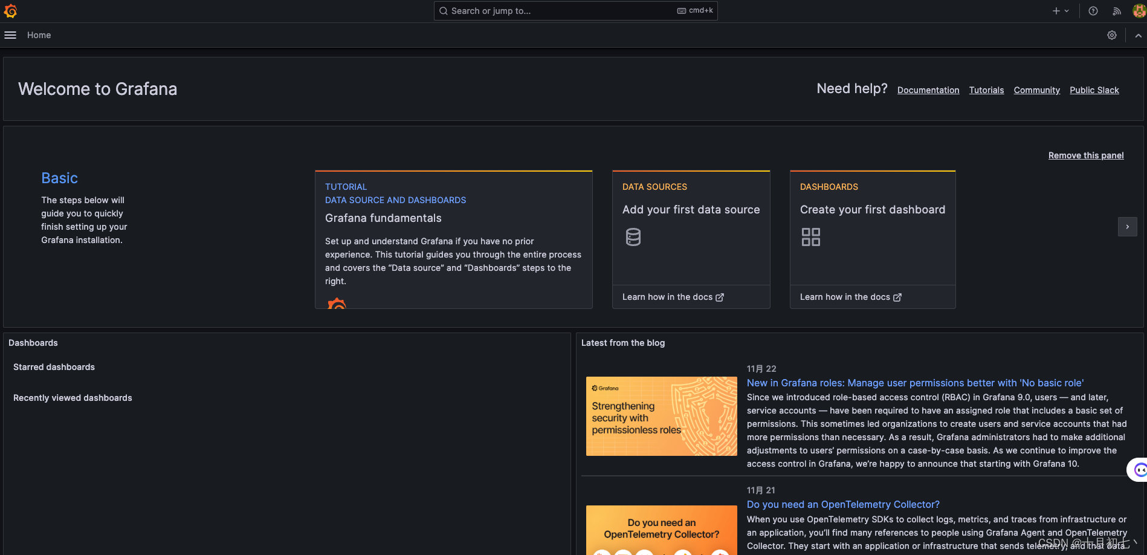
Task: Open the Tutorials link
Action: point(986,90)
